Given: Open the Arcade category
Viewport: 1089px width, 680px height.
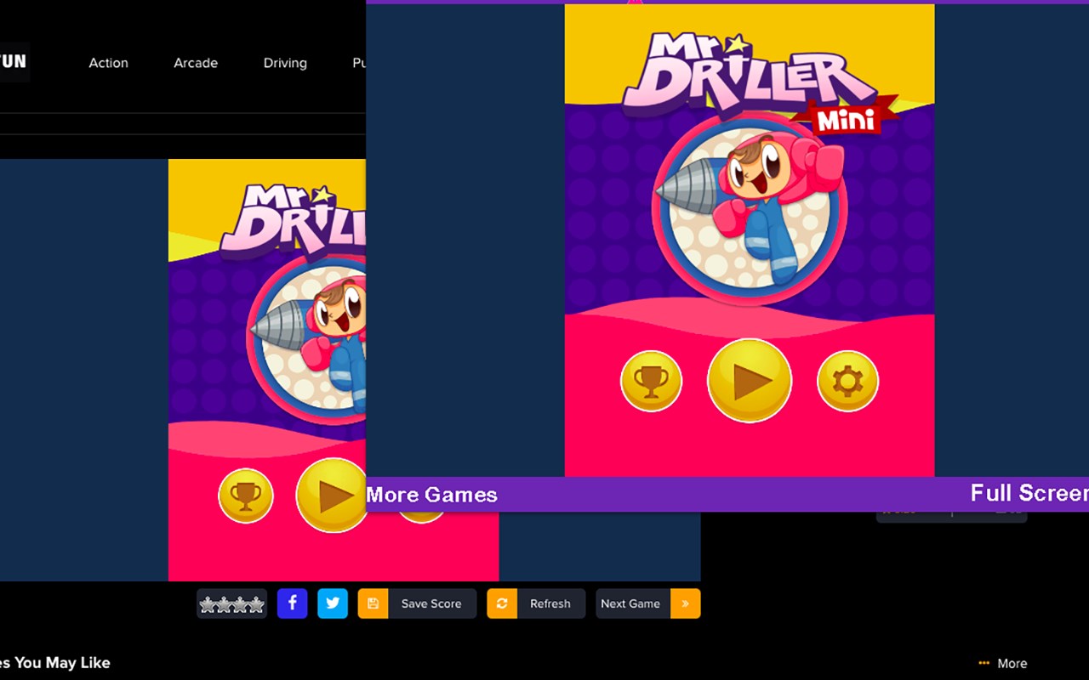Looking at the screenshot, I should click(196, 63).
